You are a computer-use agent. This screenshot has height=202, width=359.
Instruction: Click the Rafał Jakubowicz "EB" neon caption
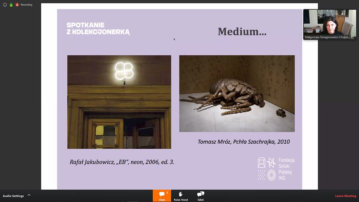coord(122,162)
